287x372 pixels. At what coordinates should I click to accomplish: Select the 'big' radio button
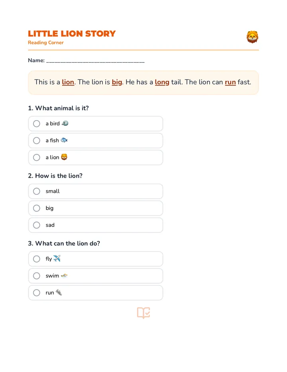[x=37, y=208]
